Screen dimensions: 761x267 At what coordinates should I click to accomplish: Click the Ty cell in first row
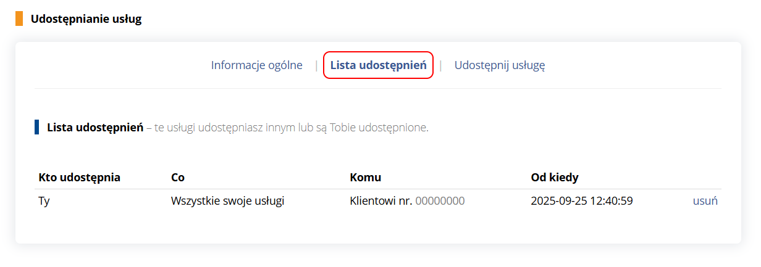[44, 200]
